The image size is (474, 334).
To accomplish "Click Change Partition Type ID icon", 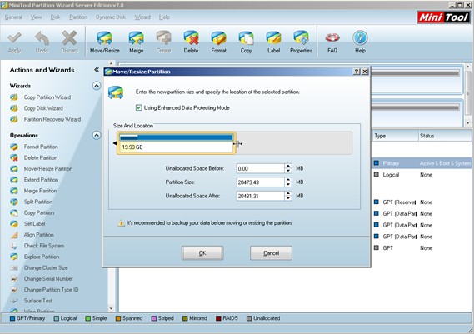I will tap(14, 290).
